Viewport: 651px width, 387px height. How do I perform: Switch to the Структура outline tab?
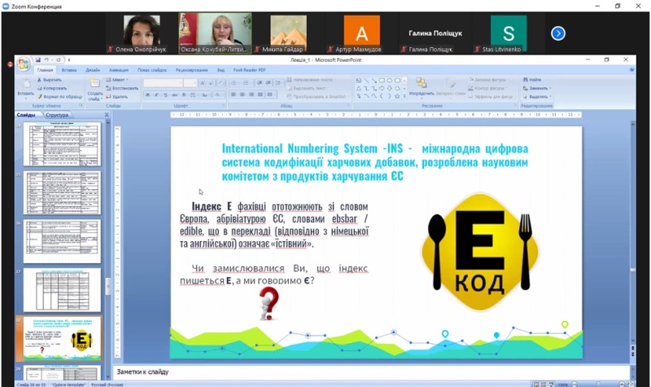tap(57, 115)
